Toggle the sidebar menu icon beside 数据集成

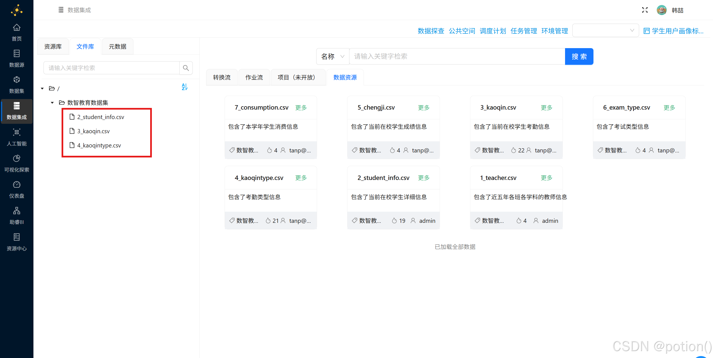[x=61, y=10]
